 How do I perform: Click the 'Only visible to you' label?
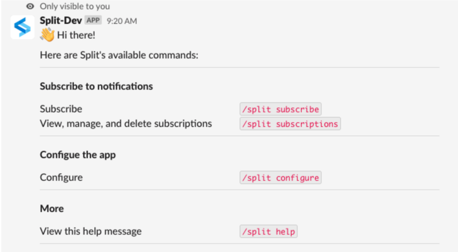(75, 6)
